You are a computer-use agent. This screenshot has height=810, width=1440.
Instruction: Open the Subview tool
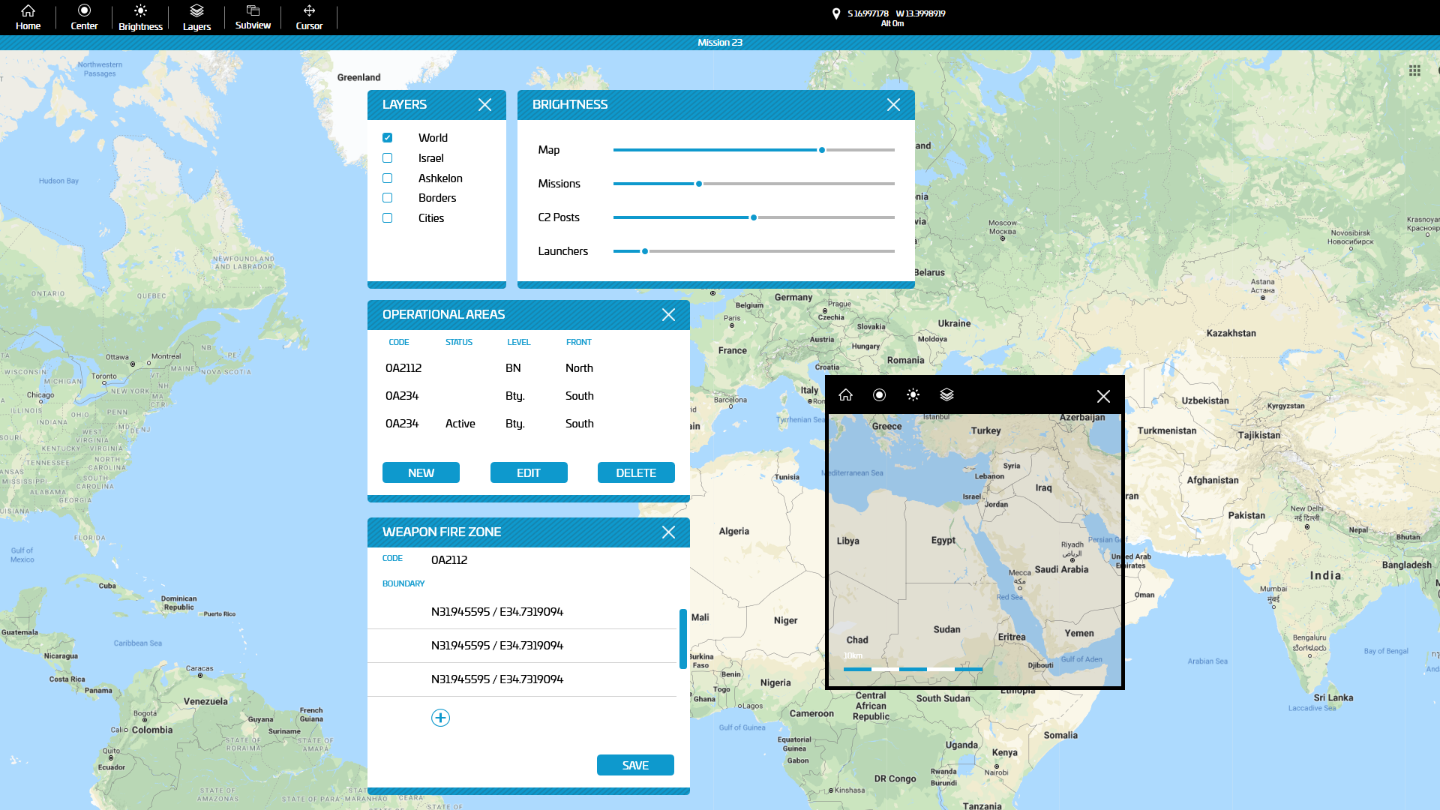pos(253,17)
